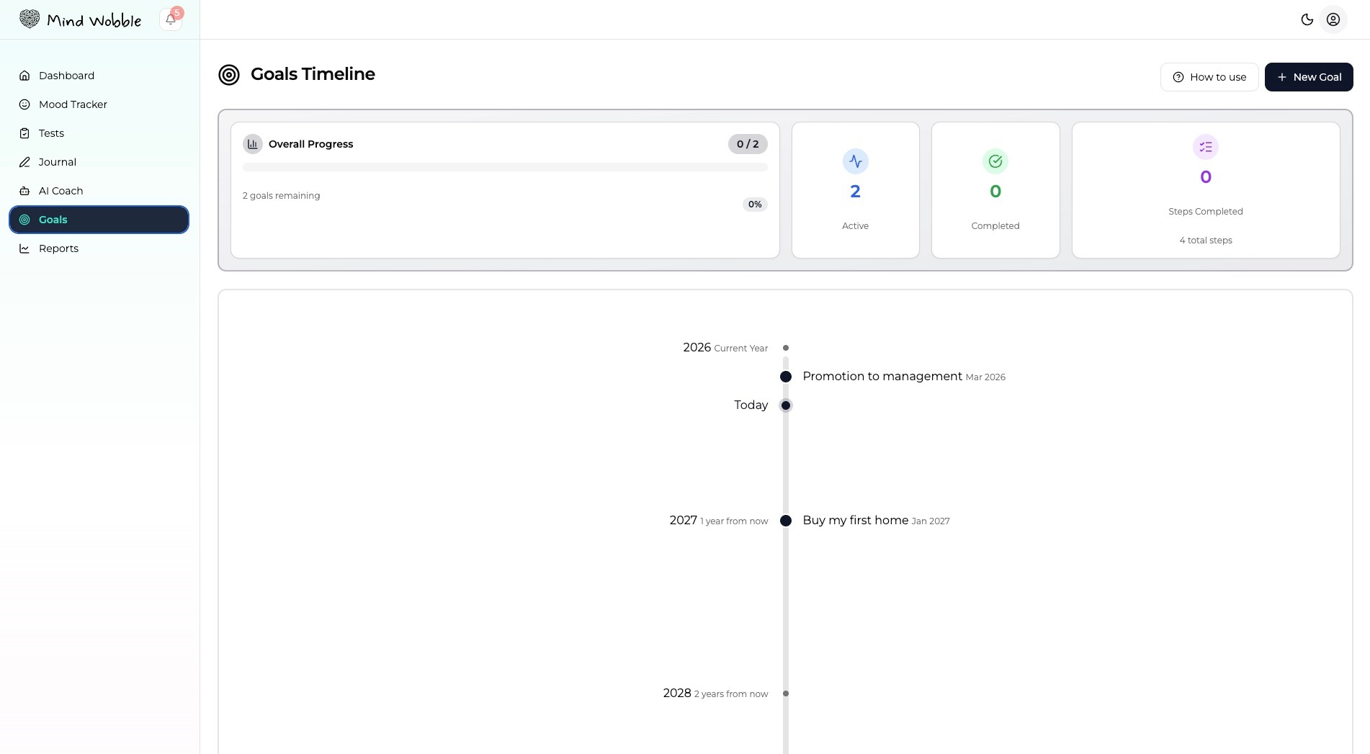The width and height of the screenshot is (1370, 754).
Task: Click the 0 / 2 progress badge
Action: 748,144
